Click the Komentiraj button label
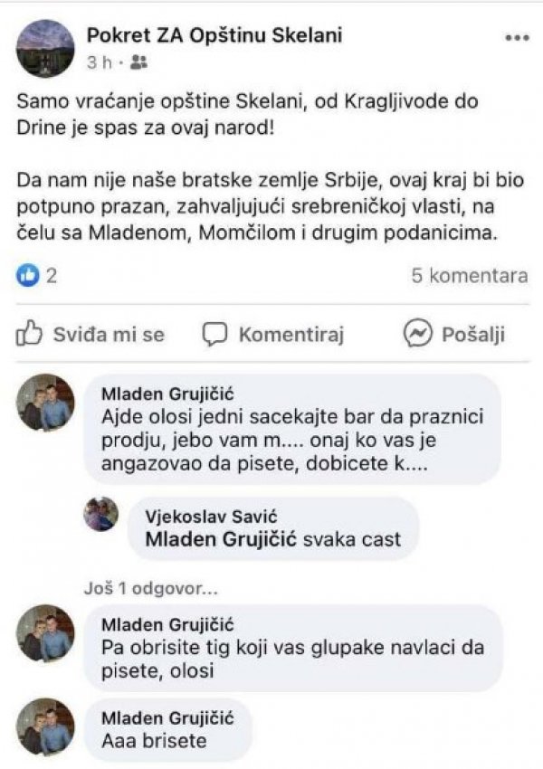 (x=291, y=335)
